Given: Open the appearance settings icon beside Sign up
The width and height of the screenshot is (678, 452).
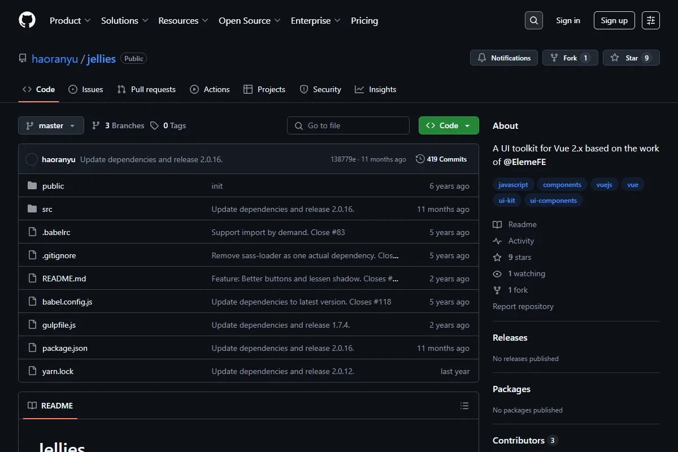Looking at the screenshot, I should click(x=651, y=20).
